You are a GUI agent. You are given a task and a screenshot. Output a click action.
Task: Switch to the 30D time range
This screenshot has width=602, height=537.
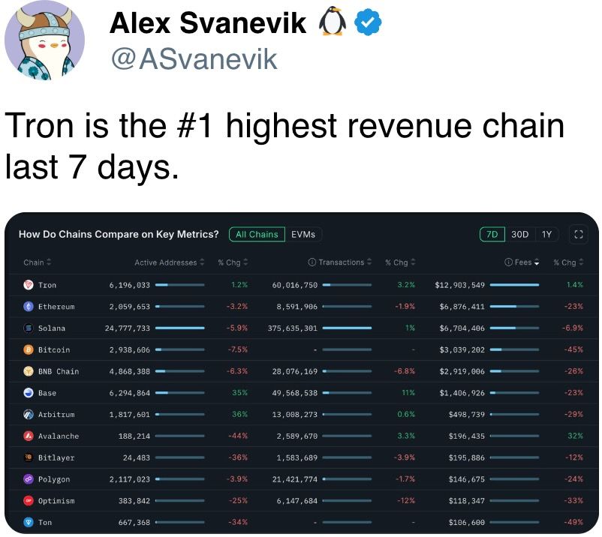(x=520, y=234)
